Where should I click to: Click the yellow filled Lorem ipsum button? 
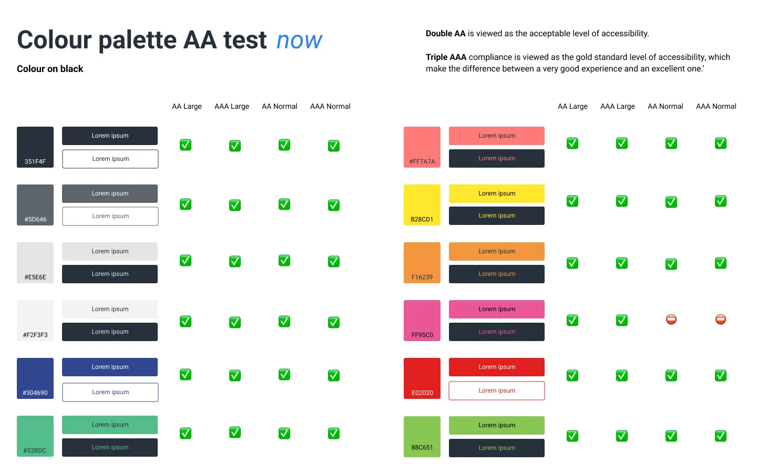pyautogui.click(x=497, y=193)
